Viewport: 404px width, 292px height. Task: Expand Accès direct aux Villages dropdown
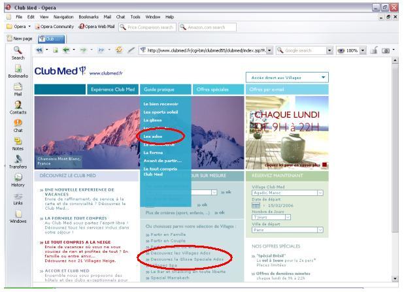pos(287,78)
